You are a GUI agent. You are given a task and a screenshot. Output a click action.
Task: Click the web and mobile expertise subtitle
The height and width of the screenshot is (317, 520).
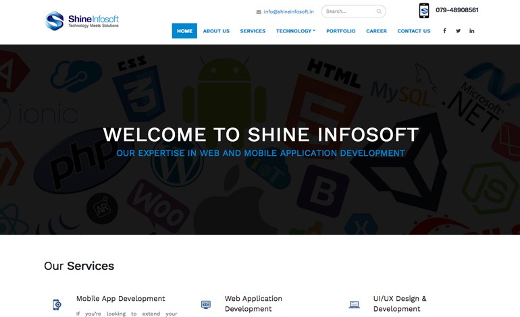pyautogui.click(x=261, y=153)
